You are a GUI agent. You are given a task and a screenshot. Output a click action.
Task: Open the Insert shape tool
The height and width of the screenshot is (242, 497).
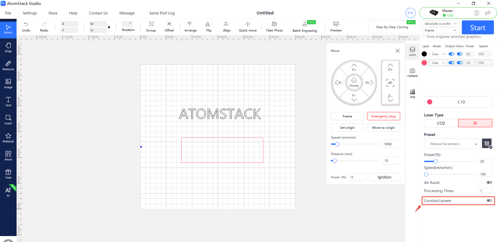pos(8,119)
